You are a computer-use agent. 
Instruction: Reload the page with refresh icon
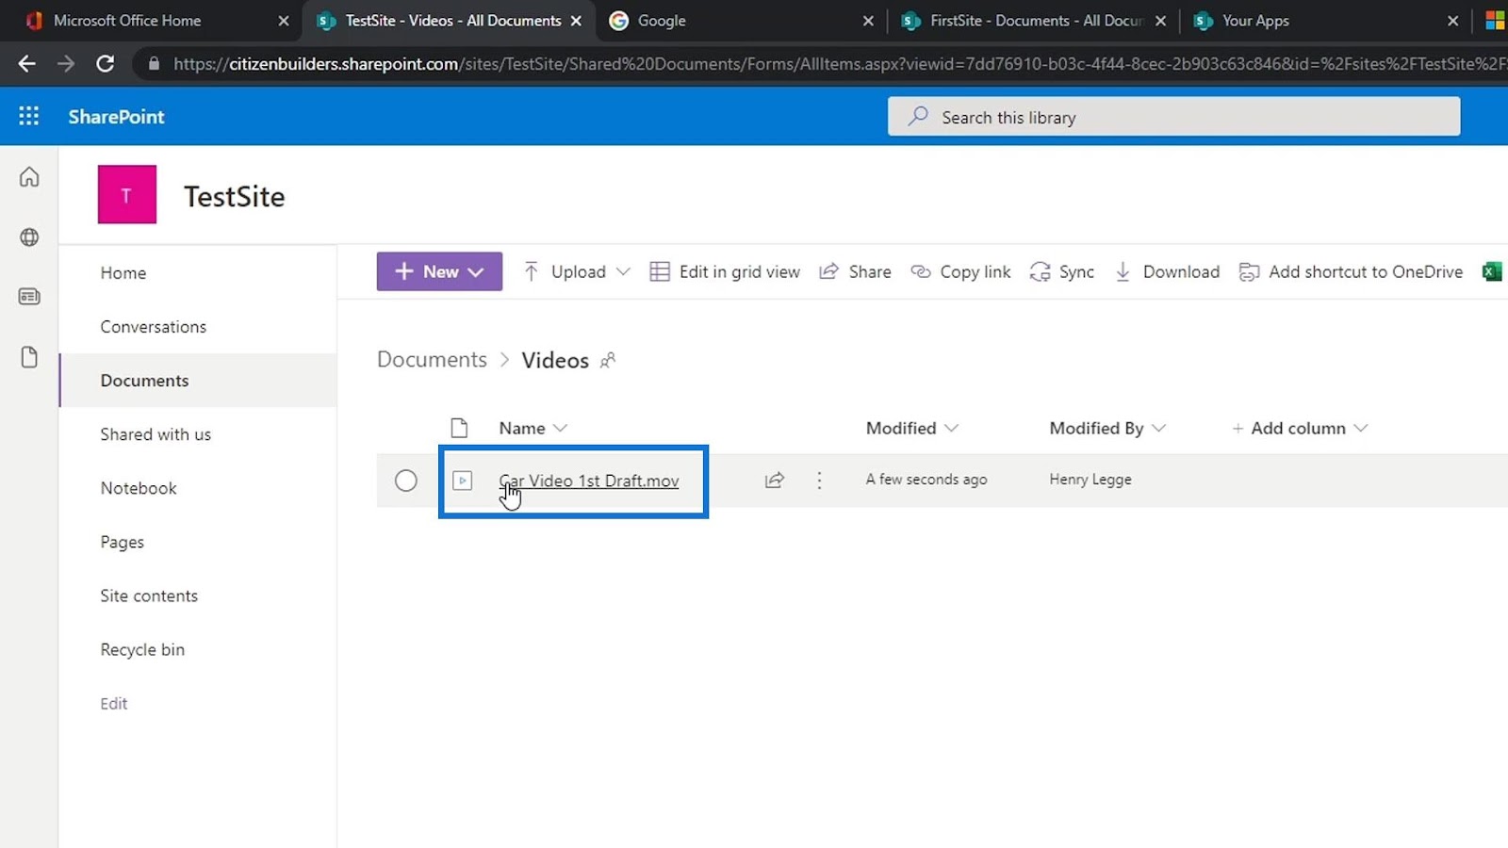tap(106, 63)
